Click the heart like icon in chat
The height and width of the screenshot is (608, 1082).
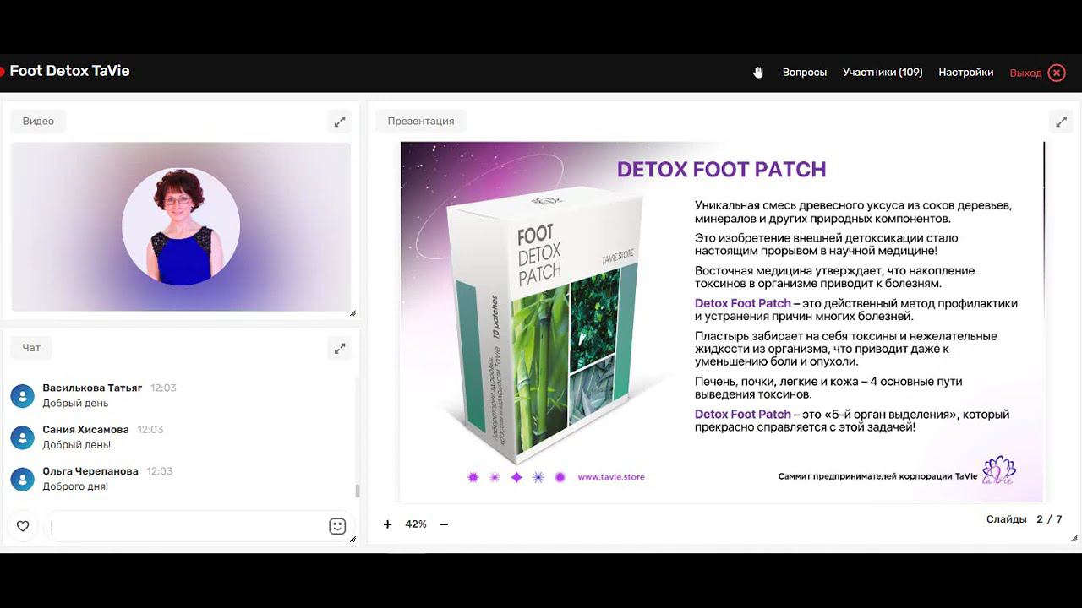23,526
